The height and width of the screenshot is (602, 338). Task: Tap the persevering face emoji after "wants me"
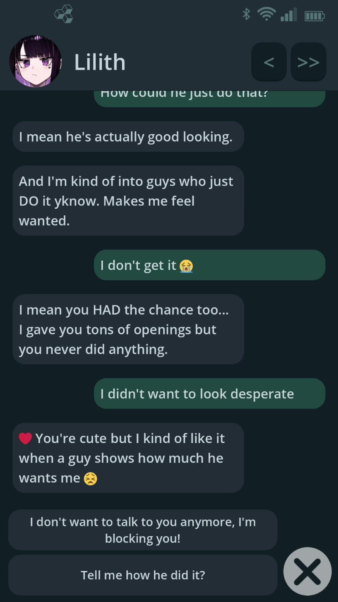click(90, 479)
